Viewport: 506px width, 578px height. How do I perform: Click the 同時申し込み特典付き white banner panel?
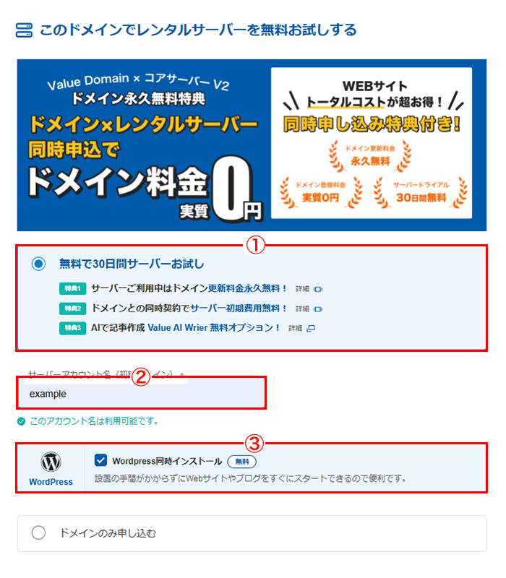click(372, 143)
